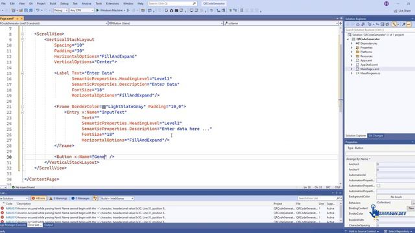The image size is (415, 233).
Task: Open the Debug menu
Action: 64,4
